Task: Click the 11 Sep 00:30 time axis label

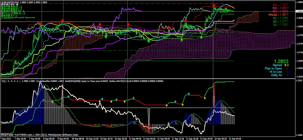Action: (134, 138)
